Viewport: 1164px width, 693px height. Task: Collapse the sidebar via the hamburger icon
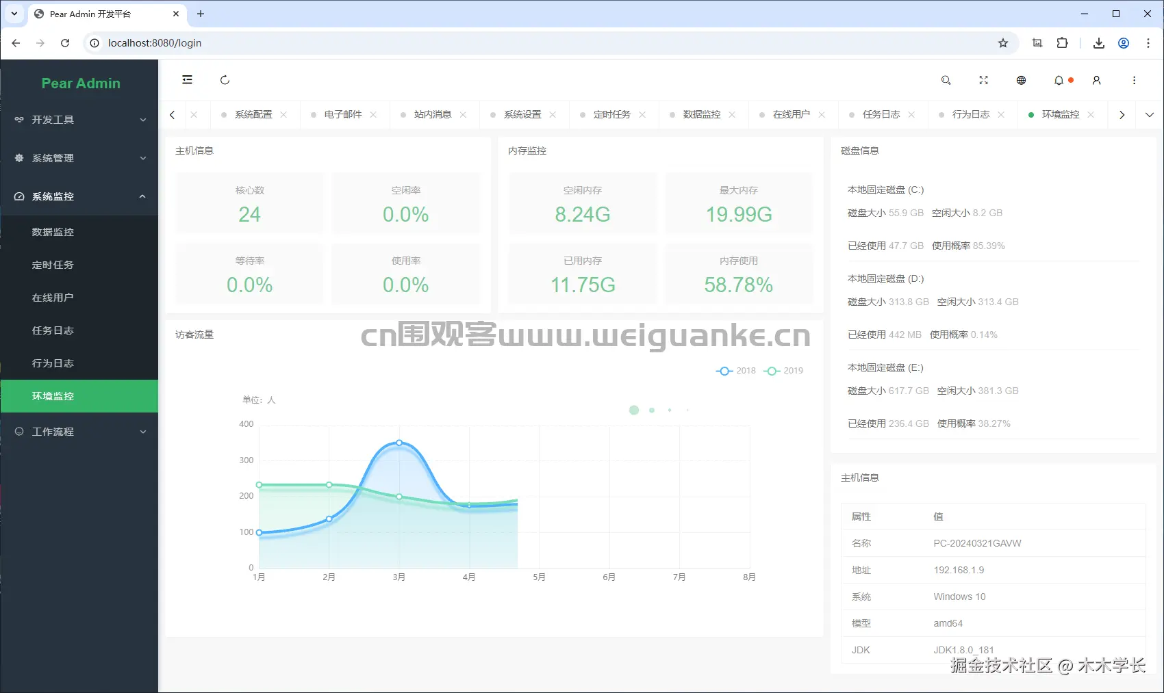point(187,79)
